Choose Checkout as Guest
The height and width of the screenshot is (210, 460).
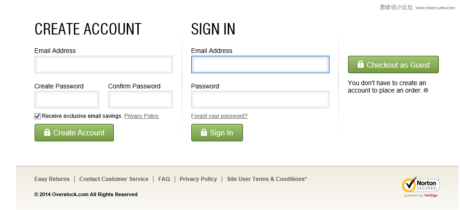pyautogui.click(x=393, y=65)
